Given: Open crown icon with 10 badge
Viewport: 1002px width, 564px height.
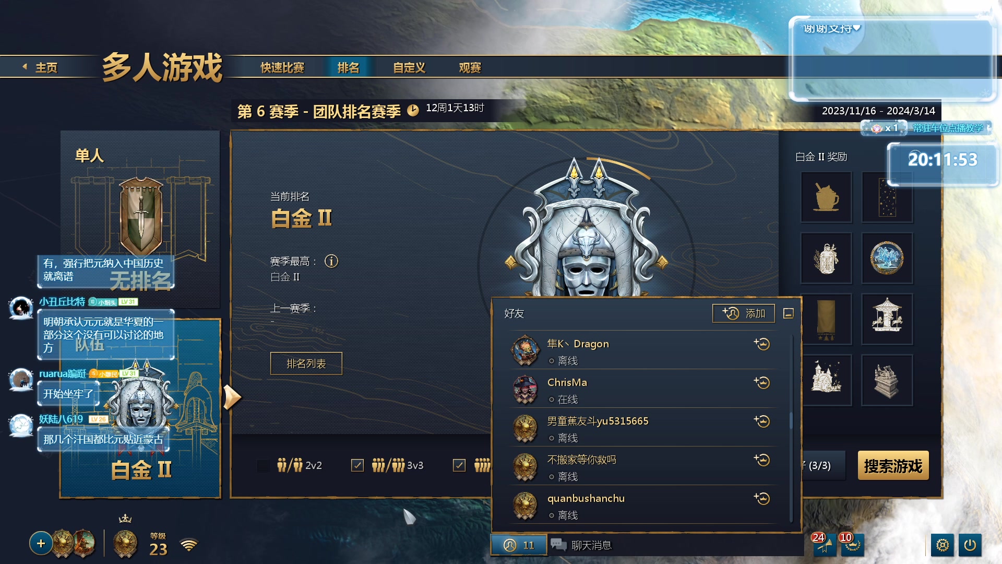Looking at the screenshot, I should tap(852, 545).
